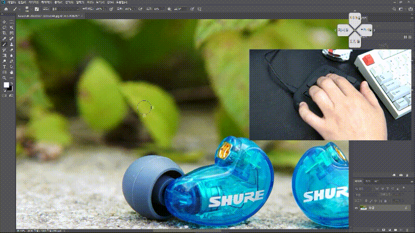
Task: Select the Hand tool
Action: [11, 72]
